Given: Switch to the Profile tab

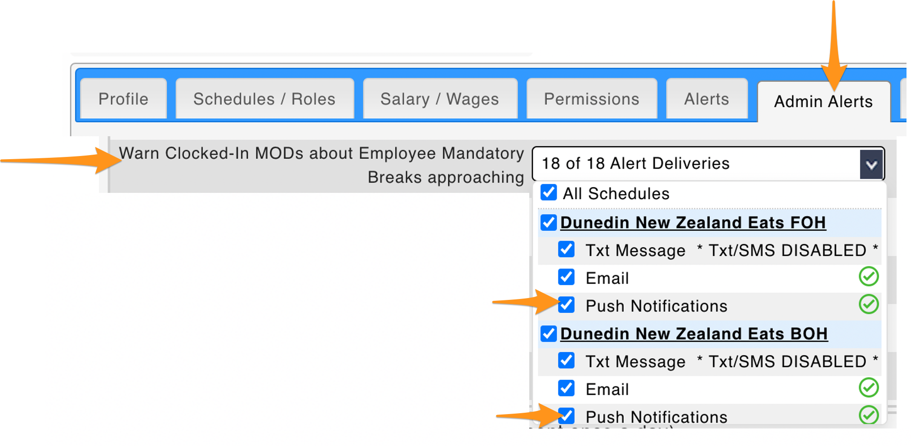Looking at the screenshot, I should click(123, 99).
